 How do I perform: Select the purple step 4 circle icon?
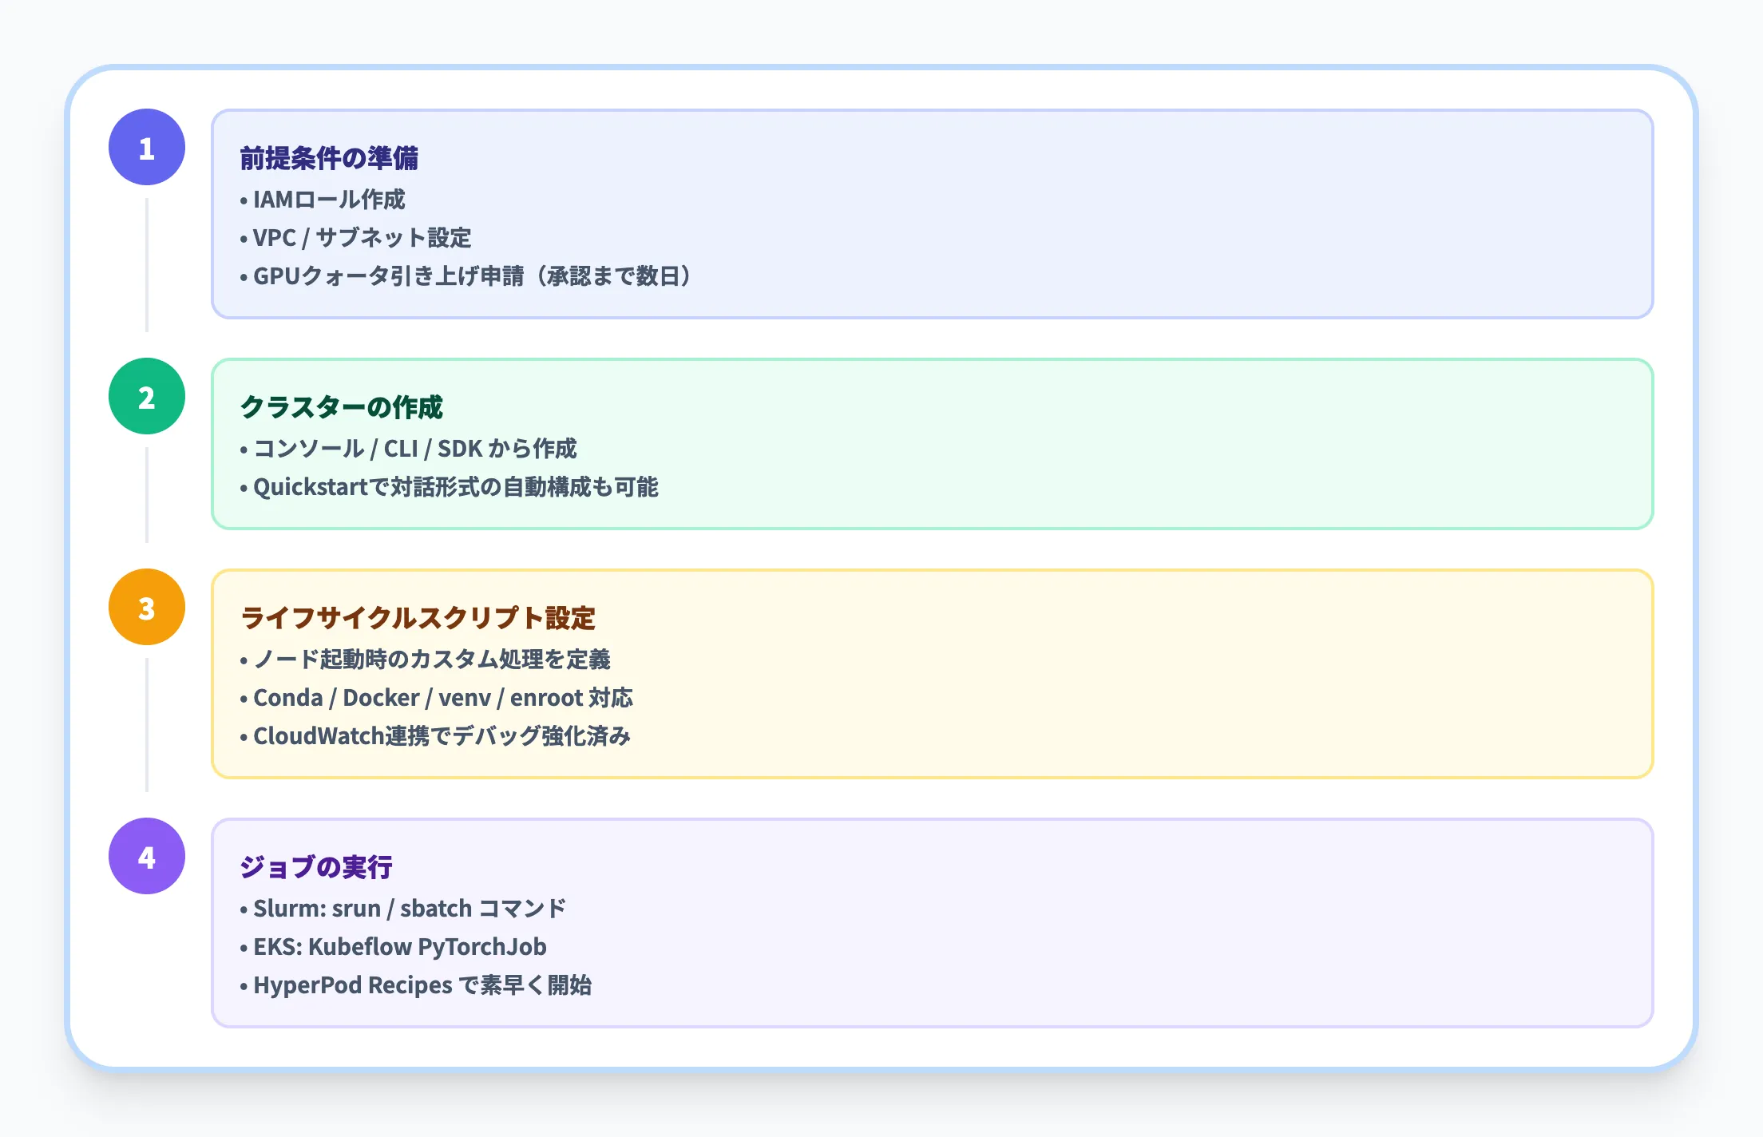146,856
